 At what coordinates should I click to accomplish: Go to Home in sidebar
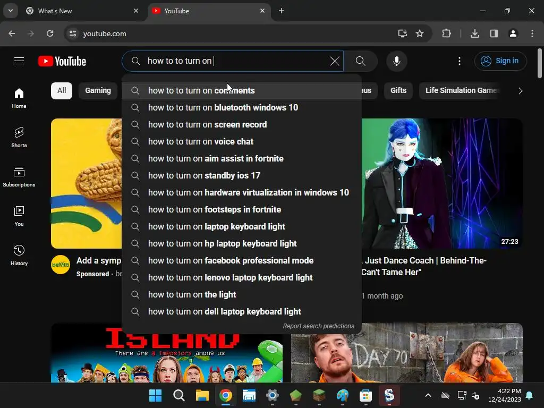click(x=19, y=98)
